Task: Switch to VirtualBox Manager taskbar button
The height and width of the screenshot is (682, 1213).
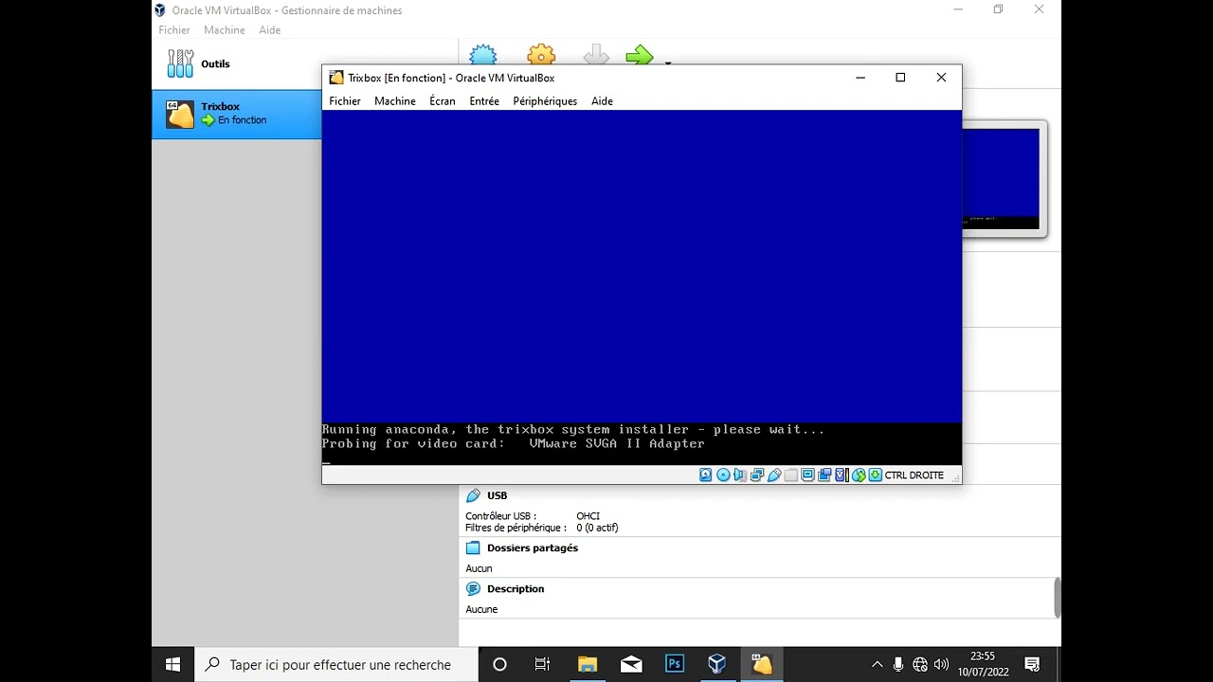Action: pos(717,664)
